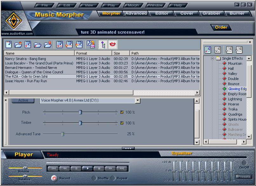Switch to the Editor tab
Viewport: 256px width, 186px height.
click(162, 13)
